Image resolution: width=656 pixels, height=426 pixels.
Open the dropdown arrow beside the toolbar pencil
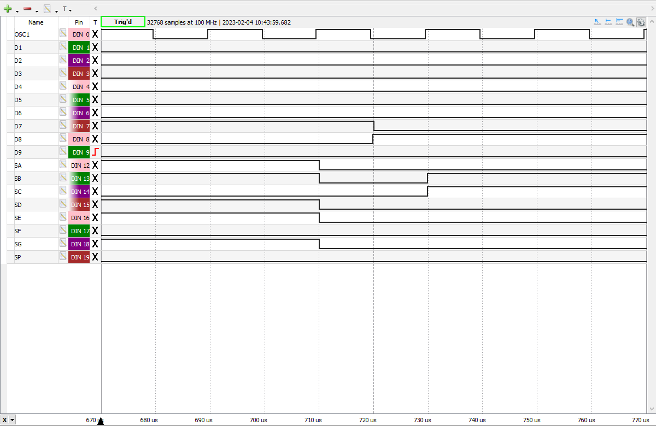[x=56, y=10]
